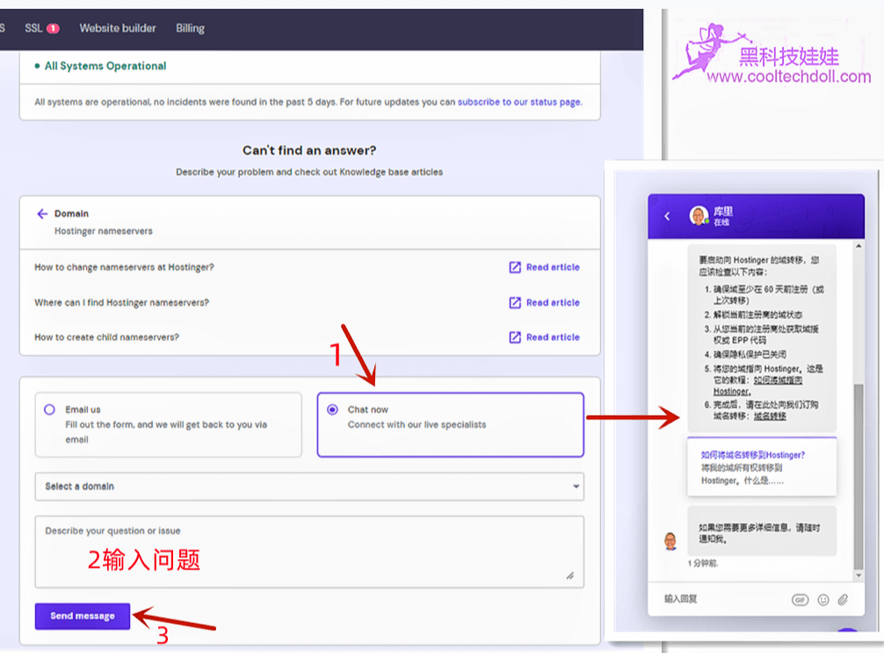
Task: Click the agent avatar in the chat header
Action: pyautogui.click(x=699, y=215)
